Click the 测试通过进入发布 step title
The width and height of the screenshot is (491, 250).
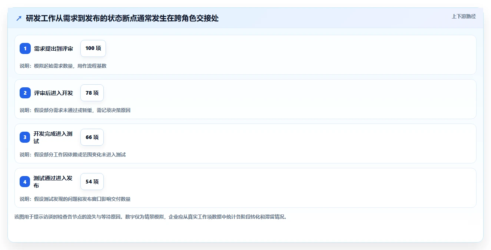tap(53, 182)
